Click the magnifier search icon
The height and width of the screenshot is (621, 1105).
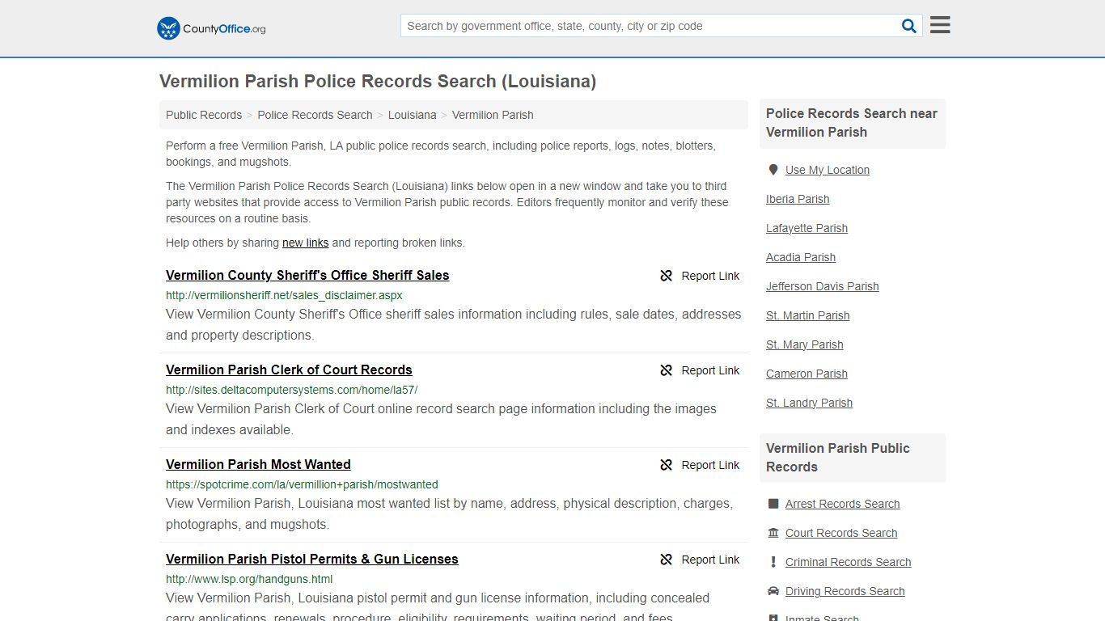point(909,26)
